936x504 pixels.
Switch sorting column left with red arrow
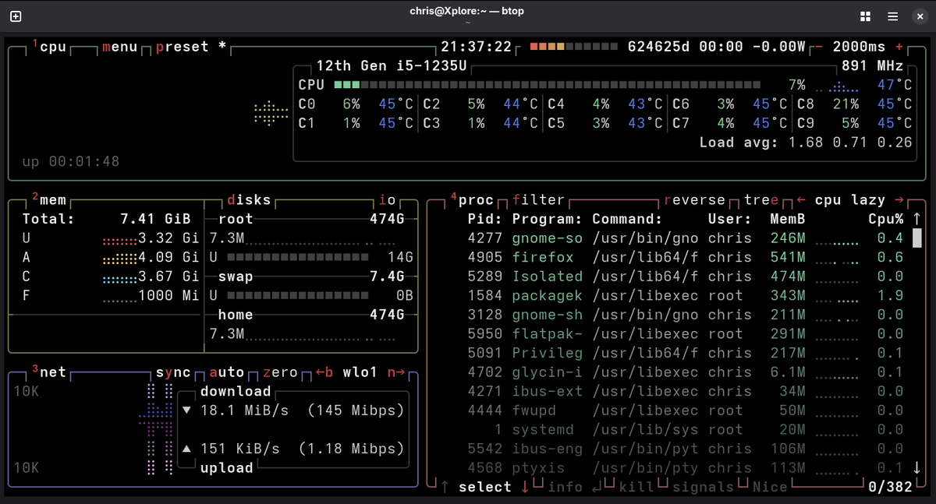pos(801,199)
